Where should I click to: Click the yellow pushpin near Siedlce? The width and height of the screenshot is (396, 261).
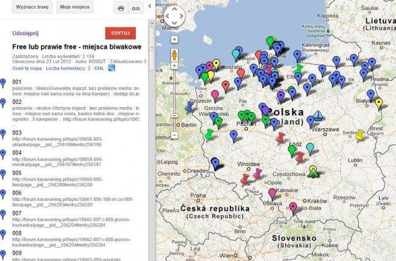[x=359, y=135]
